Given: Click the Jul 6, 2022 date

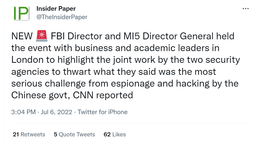Looking at the screenshot, I should 56,112.
